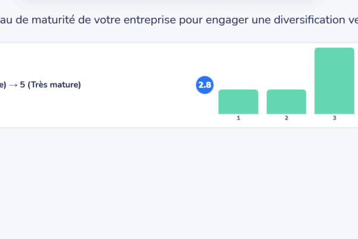
Task: Click the axis label 2 under the chart
Action: [x=286, y=118]
